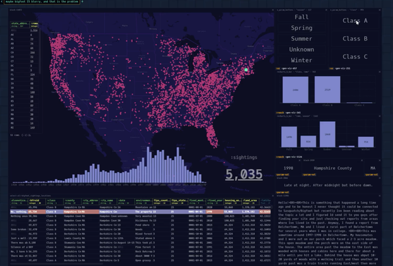This screenshot has width=393, height=266.
Task: Select the CA row in state table
Action: click(x=24, y=52)
